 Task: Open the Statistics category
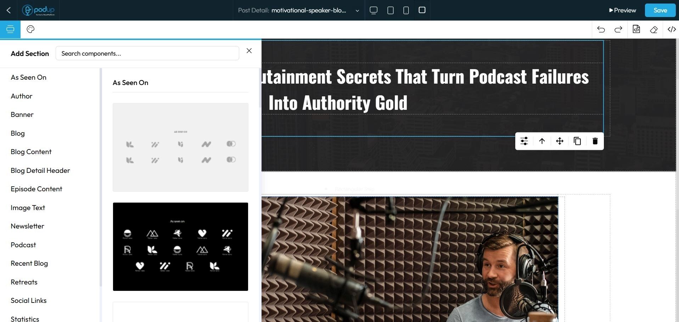[25, 319]
